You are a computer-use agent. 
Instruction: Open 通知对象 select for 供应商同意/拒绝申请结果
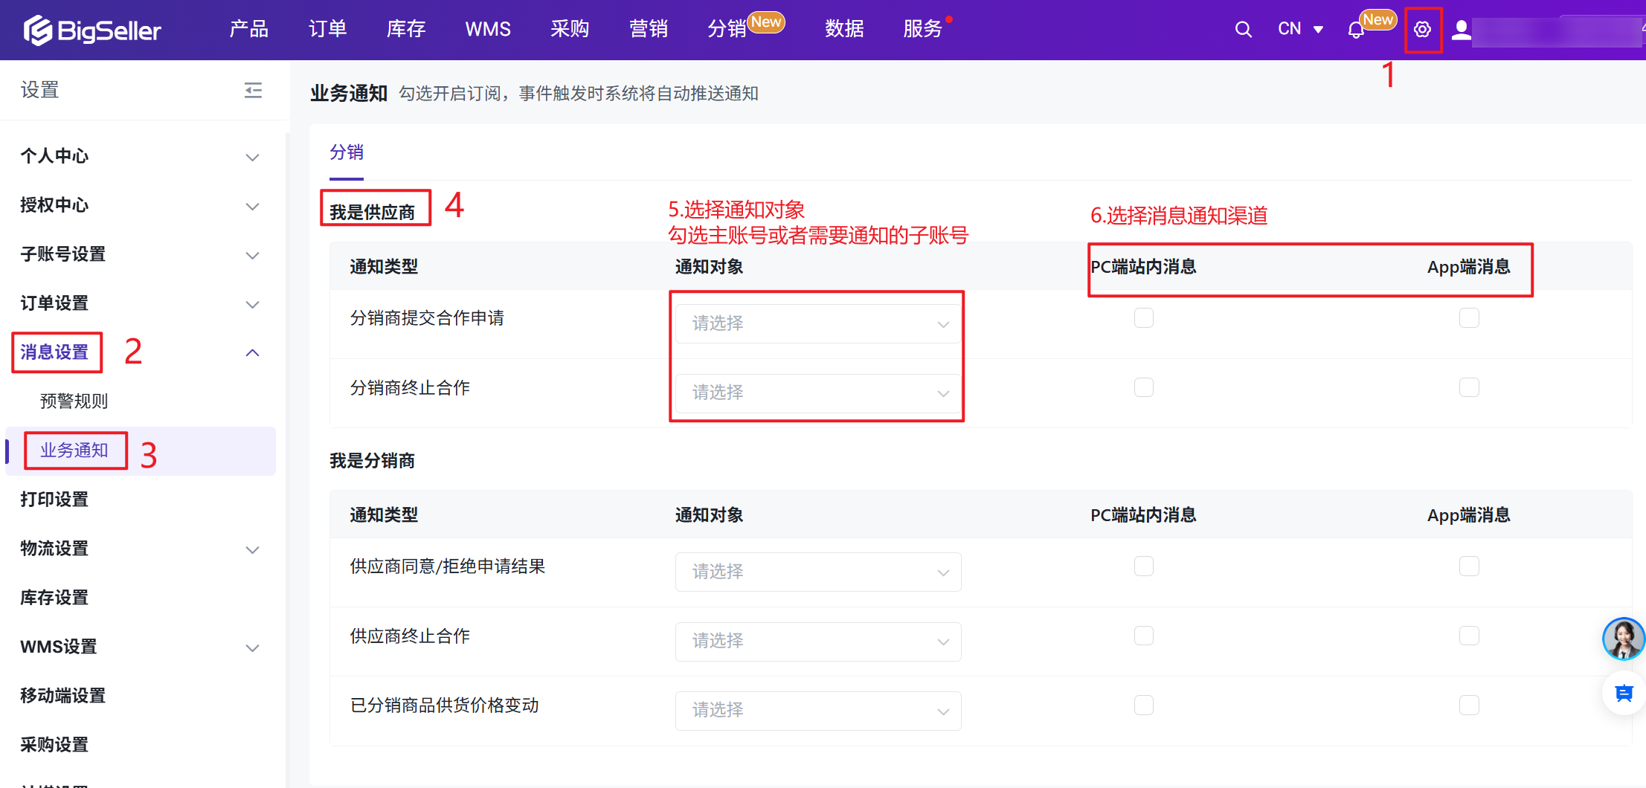(817, 572)
